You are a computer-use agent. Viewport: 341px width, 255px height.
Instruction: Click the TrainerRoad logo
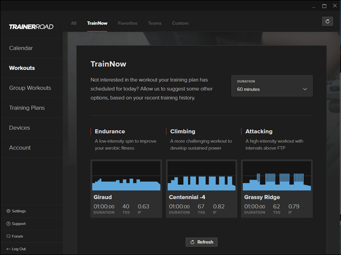click(31, 27)
